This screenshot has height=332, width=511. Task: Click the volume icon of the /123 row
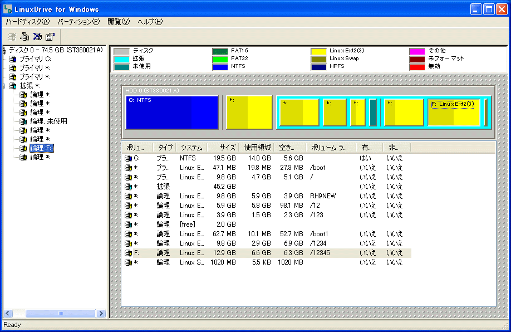[x=129, y=215]
